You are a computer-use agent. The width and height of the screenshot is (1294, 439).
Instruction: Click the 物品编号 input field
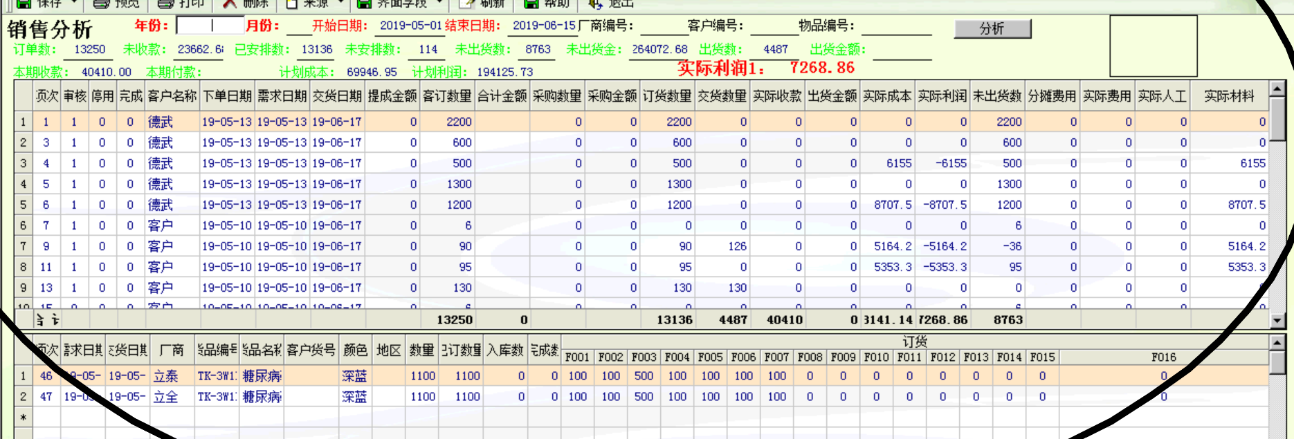(896, 27)
